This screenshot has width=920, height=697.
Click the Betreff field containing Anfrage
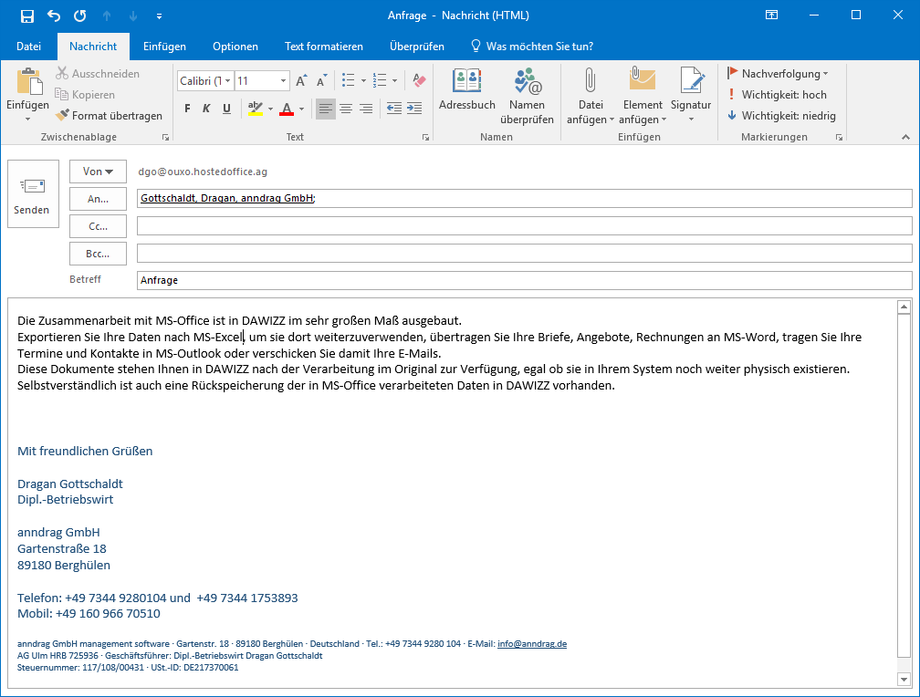click(x=525, y=280)
